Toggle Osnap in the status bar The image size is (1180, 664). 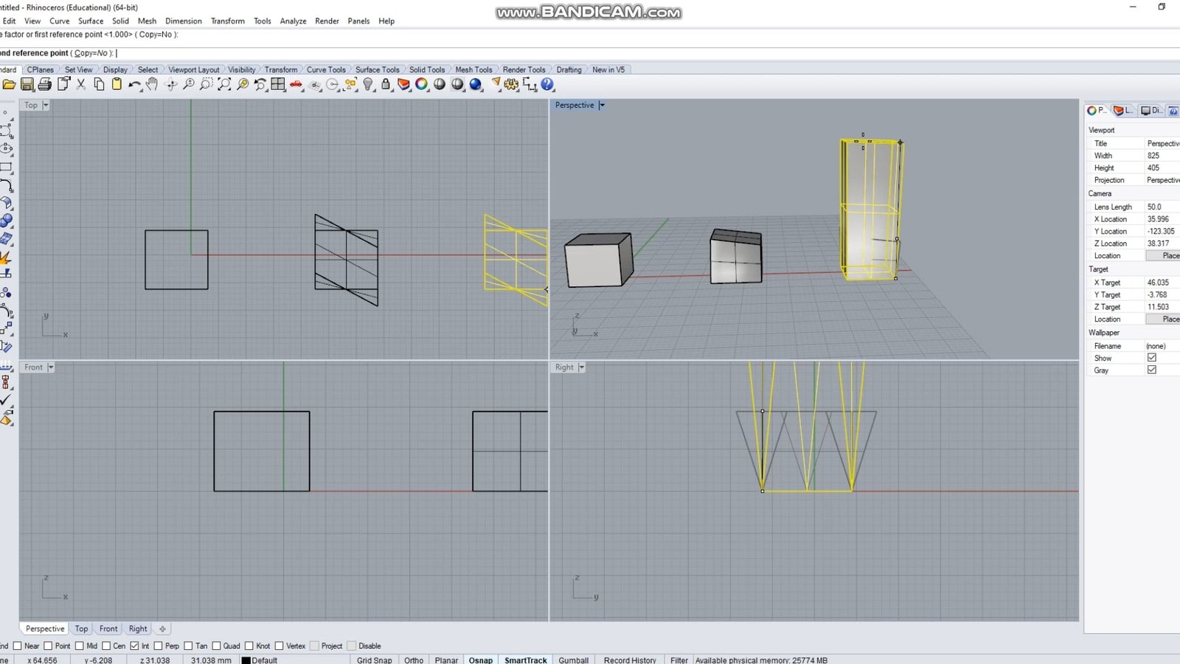point(481,660)
